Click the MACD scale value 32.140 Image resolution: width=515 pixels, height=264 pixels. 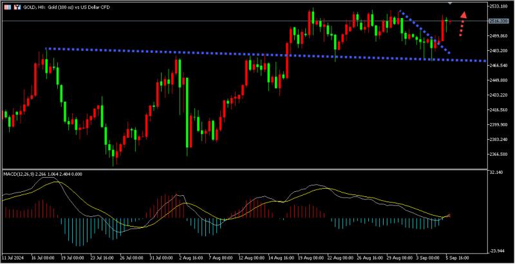coord(496,172)
